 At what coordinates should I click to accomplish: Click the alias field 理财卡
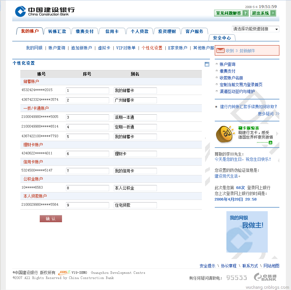135,154
